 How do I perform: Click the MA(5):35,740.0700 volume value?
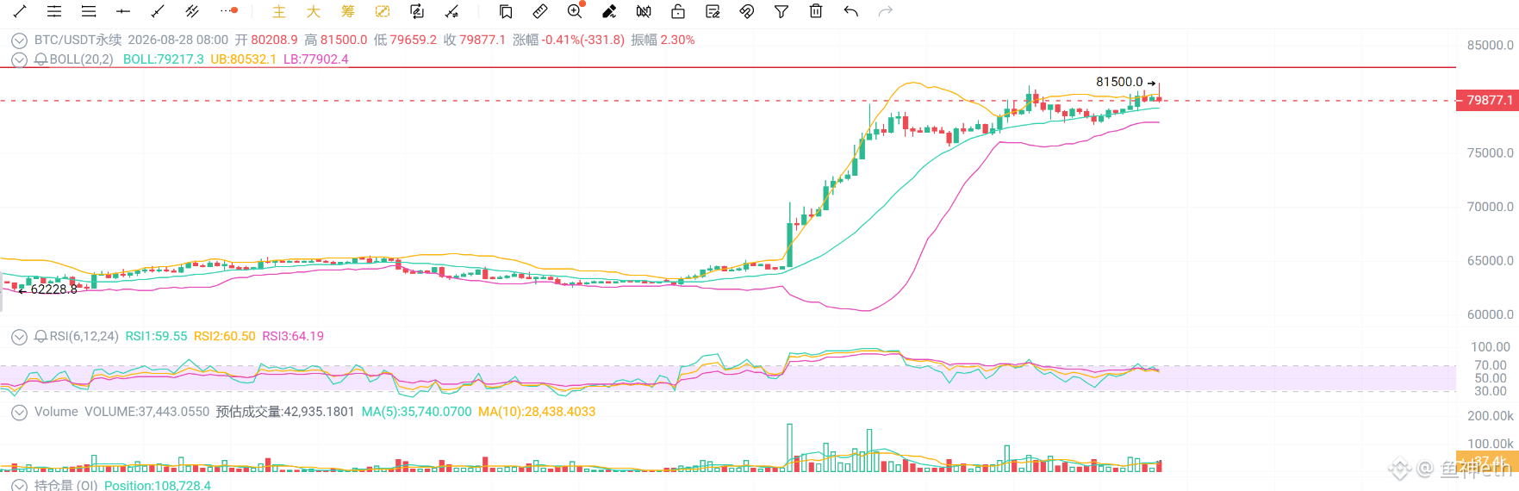click(417, 412)
